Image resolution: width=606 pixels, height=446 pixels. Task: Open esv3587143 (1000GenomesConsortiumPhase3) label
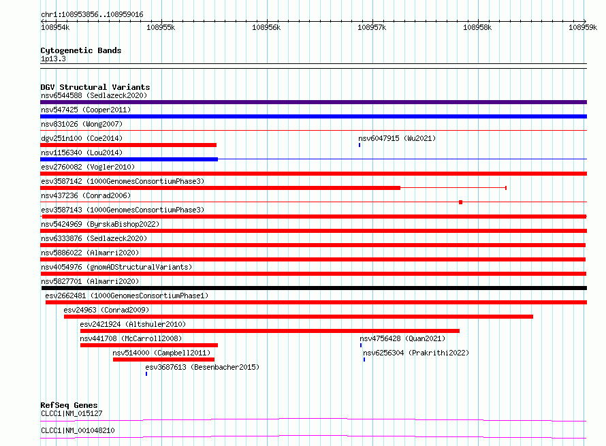pos(123,210)
